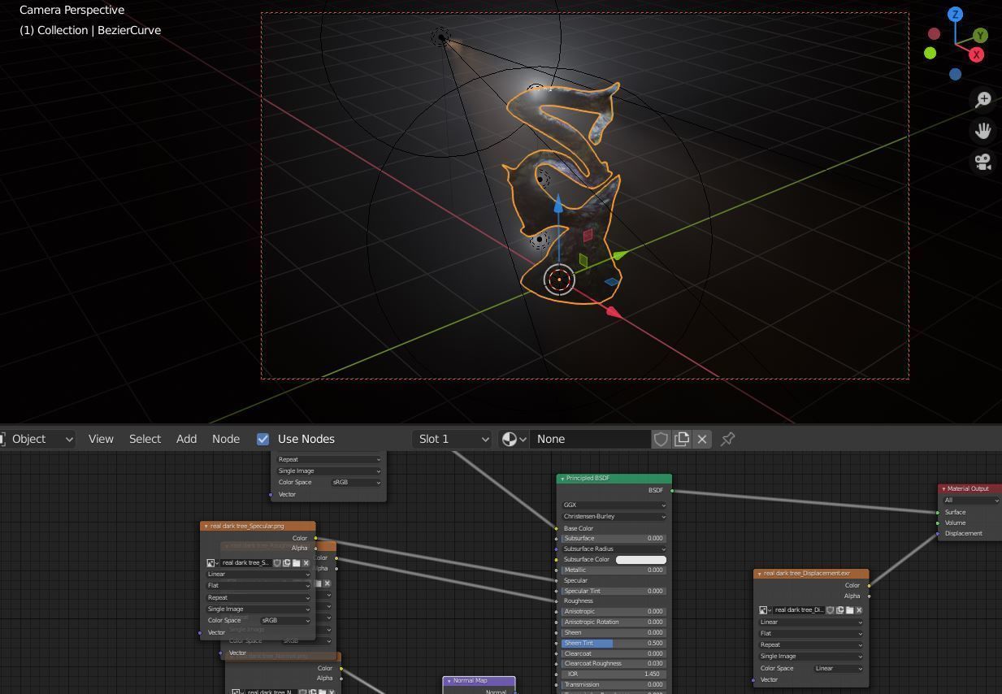Toggle the camera view icon
The height and width of the screenshot is (694, 1002).
tap(983, 162)
